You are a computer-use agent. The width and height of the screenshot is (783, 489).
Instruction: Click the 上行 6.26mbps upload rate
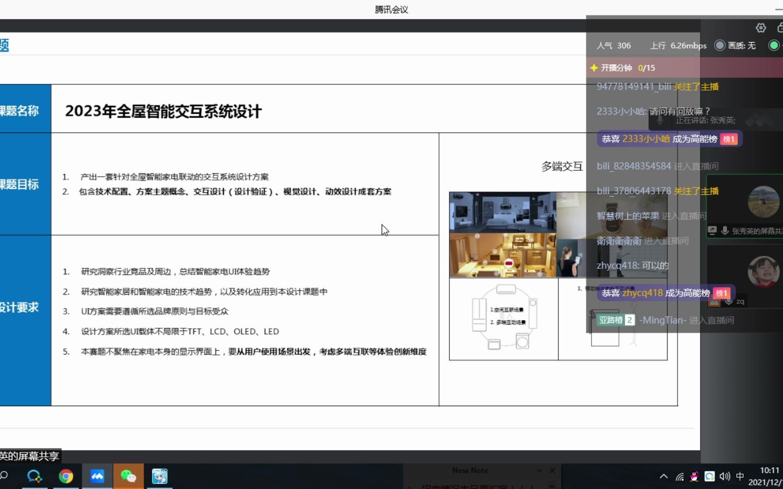(x=678, y=46)
